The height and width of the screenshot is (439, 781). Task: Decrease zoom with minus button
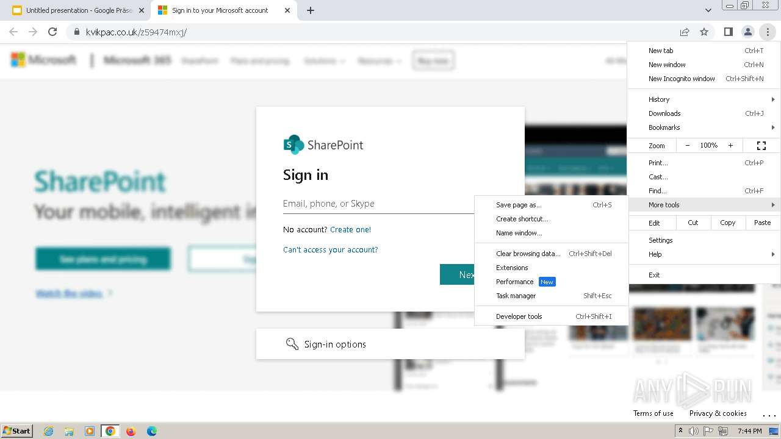coord(688,146)
